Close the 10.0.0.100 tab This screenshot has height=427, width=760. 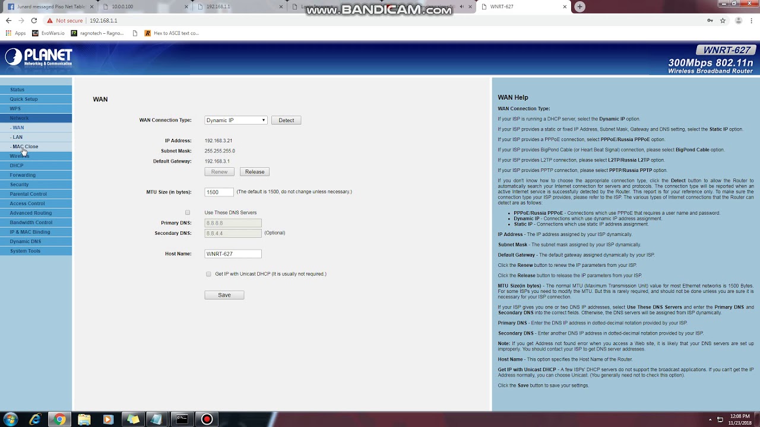186,7
